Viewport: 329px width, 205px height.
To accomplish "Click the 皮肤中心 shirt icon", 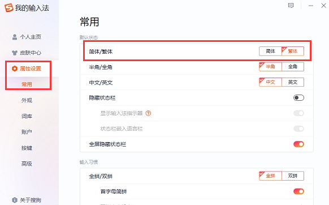I will (x=15, y=53).
